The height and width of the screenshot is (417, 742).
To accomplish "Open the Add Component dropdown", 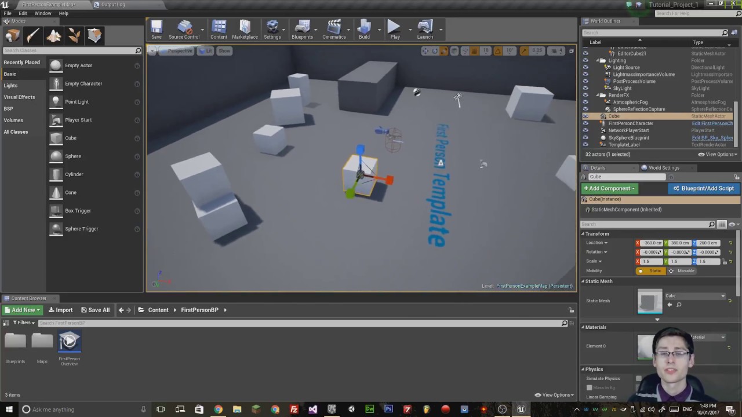I will 609,188.
